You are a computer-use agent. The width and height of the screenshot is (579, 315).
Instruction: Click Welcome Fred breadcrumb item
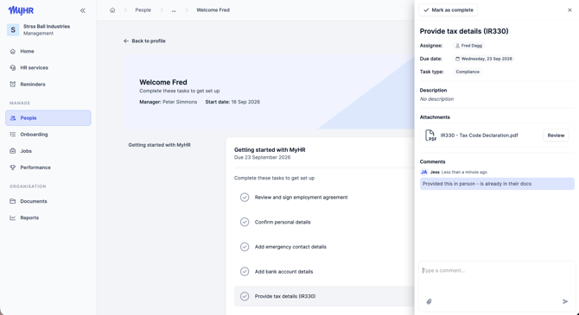pos(213,10)
